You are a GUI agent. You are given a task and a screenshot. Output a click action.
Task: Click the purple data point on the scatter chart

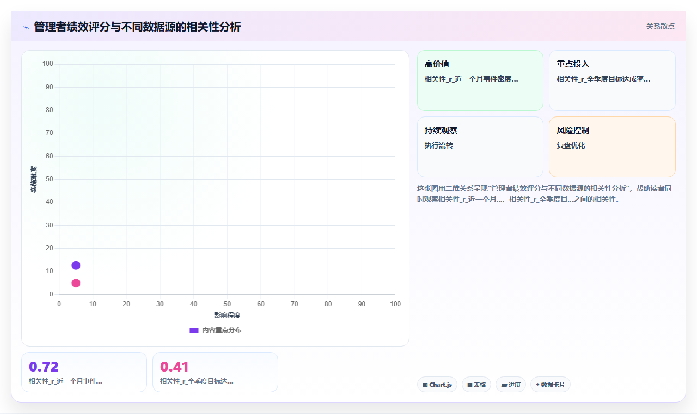point(76,265)
